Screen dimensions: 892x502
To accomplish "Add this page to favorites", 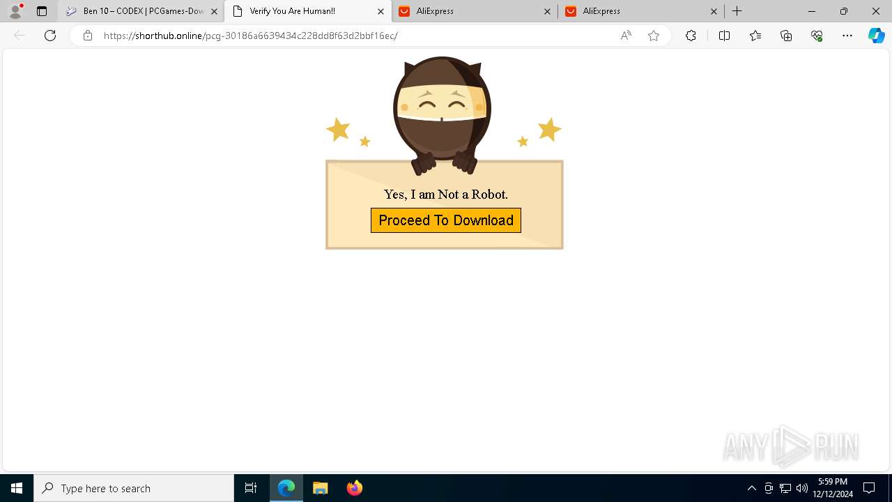I will click(x=654, y=36).
